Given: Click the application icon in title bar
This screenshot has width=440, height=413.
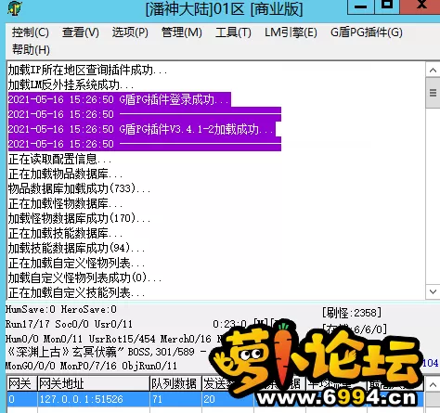Looking at the screenshot, I should coord(15,8).
